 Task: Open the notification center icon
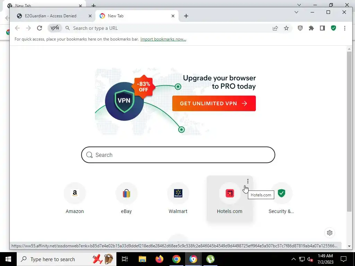click(344, 259)
